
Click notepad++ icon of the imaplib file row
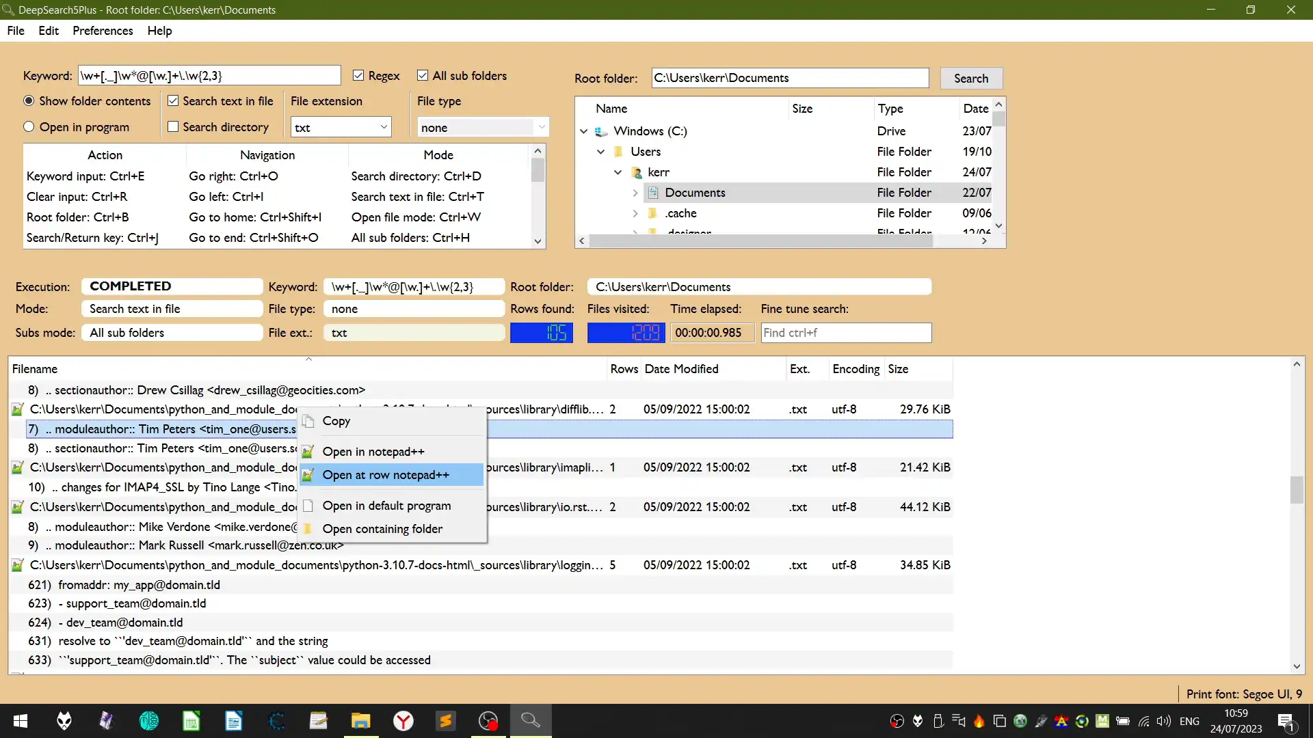tap(18, 467)
